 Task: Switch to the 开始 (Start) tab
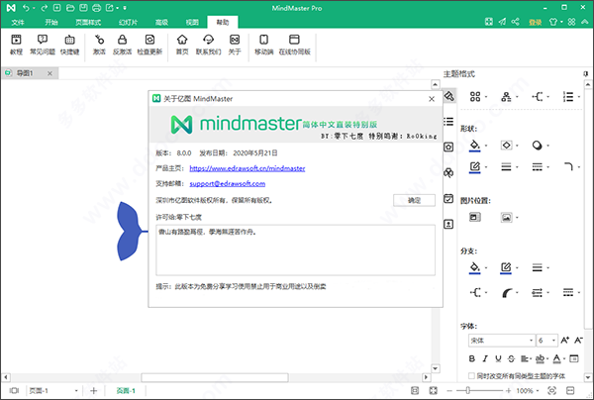coord(51,22)
